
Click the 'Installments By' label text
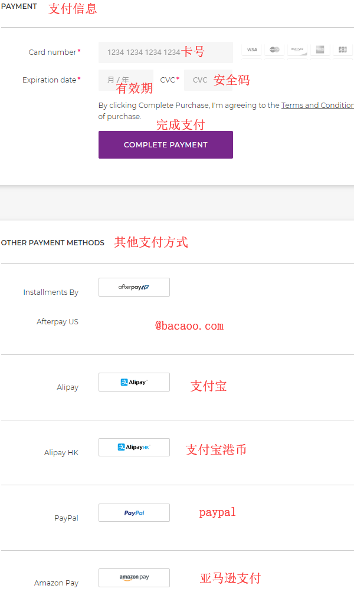coord(51,292)
